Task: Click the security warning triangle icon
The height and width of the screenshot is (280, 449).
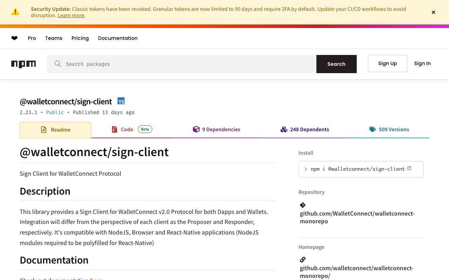Action: click(15, 12)
